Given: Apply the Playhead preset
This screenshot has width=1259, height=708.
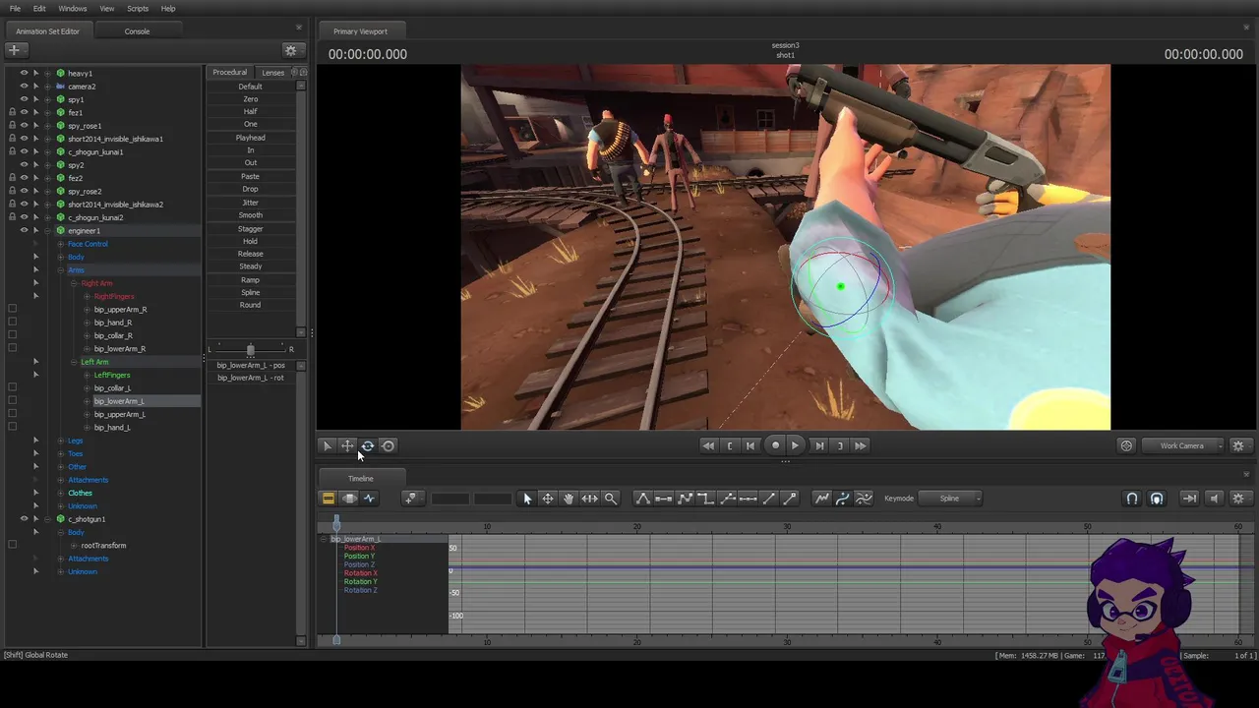Looking at the screenshot, I should coord(251,138).
